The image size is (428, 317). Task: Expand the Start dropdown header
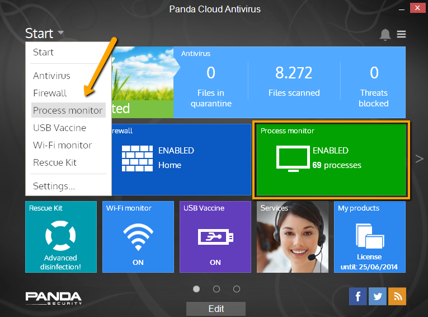click(45, 34)
